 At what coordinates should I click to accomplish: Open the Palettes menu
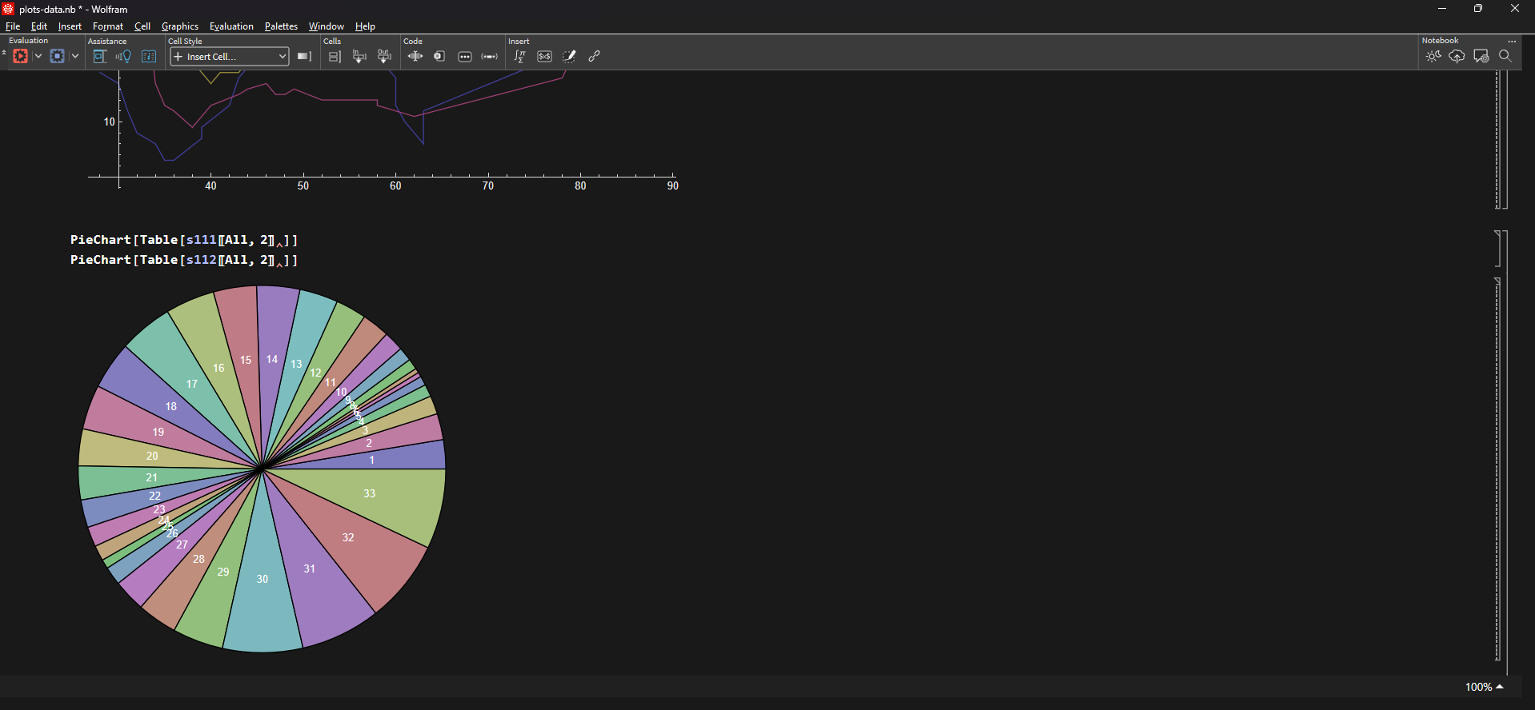pos(281,26)
